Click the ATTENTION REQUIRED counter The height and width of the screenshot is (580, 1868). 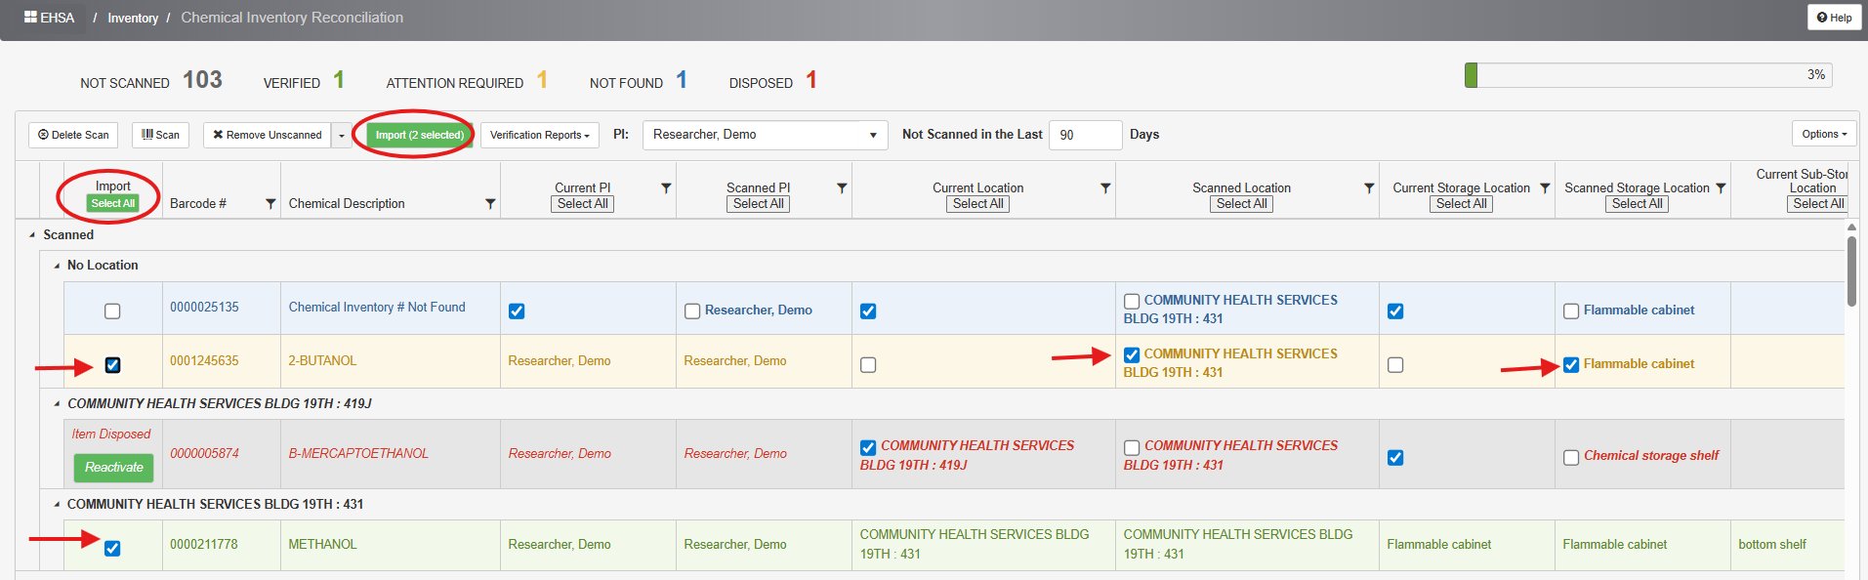click(467, 81)
